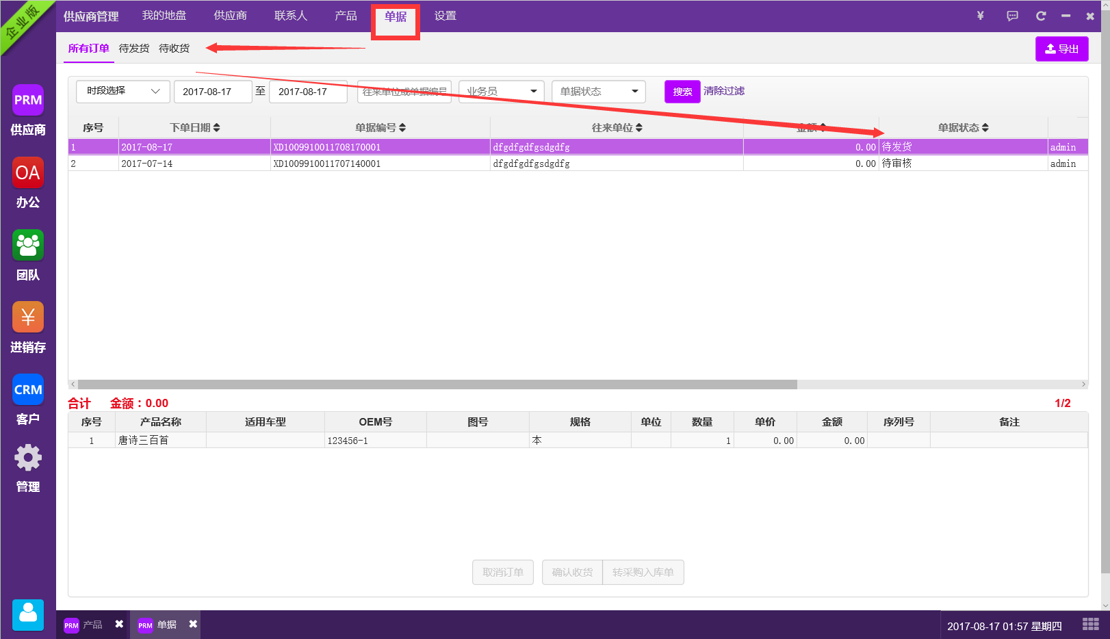1110x639 pixels.
Task: Expand the 时段选择 dropdown
Action: (123, 91)
